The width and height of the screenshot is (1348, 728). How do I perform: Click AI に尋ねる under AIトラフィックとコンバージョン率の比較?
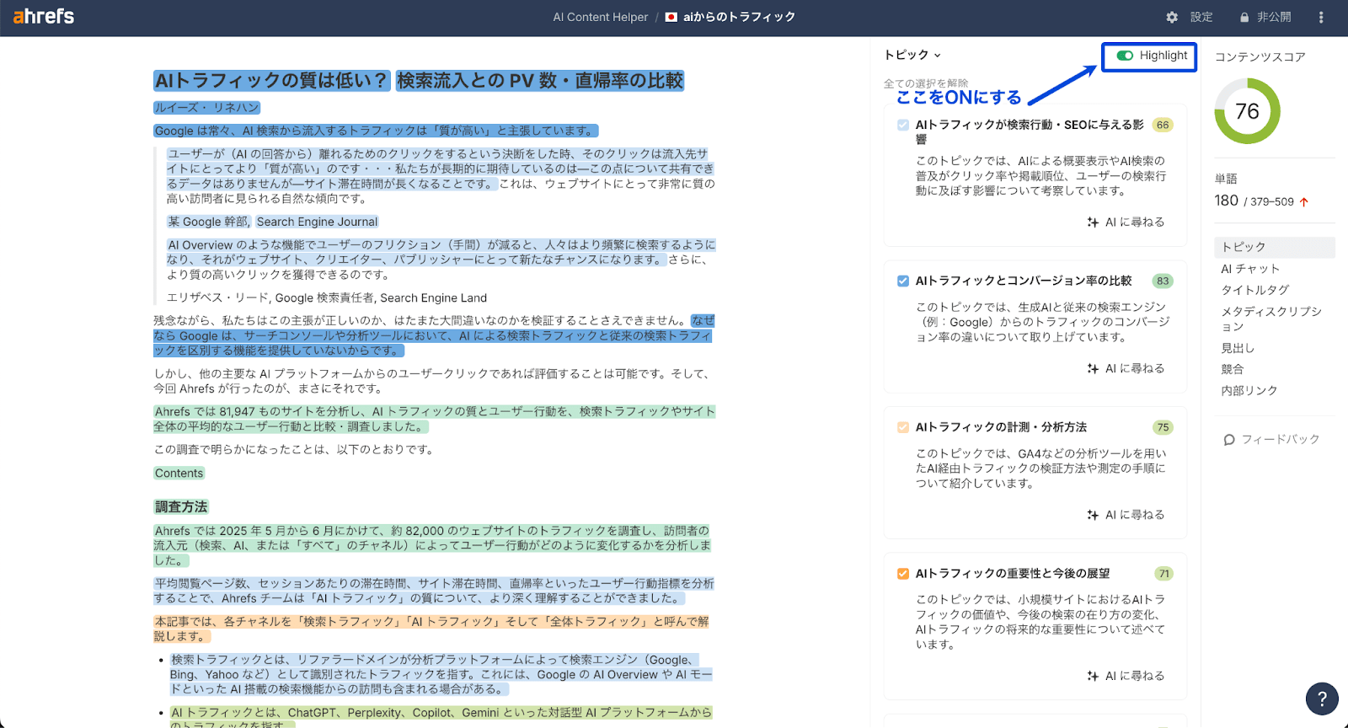point(1126,368)
